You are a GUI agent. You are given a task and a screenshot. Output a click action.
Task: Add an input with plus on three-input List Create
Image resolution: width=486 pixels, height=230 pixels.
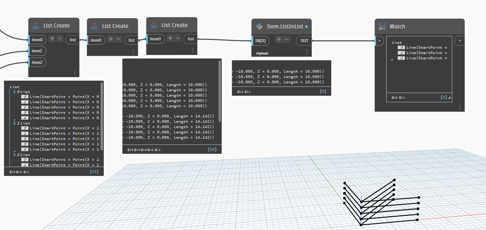52,39
